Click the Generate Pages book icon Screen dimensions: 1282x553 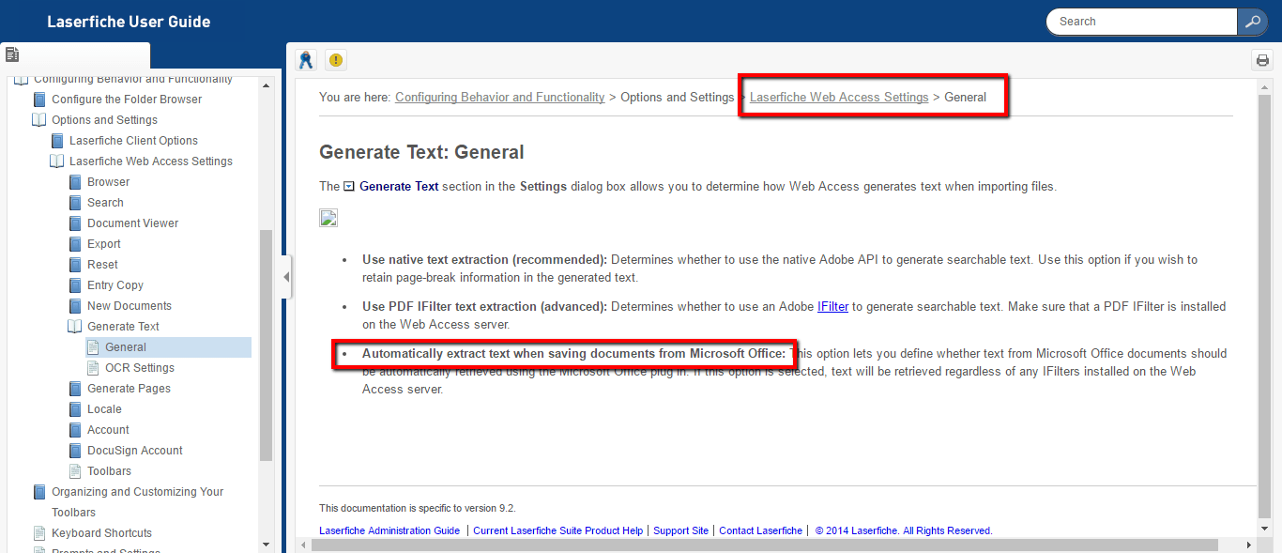(x=75, y=389)
